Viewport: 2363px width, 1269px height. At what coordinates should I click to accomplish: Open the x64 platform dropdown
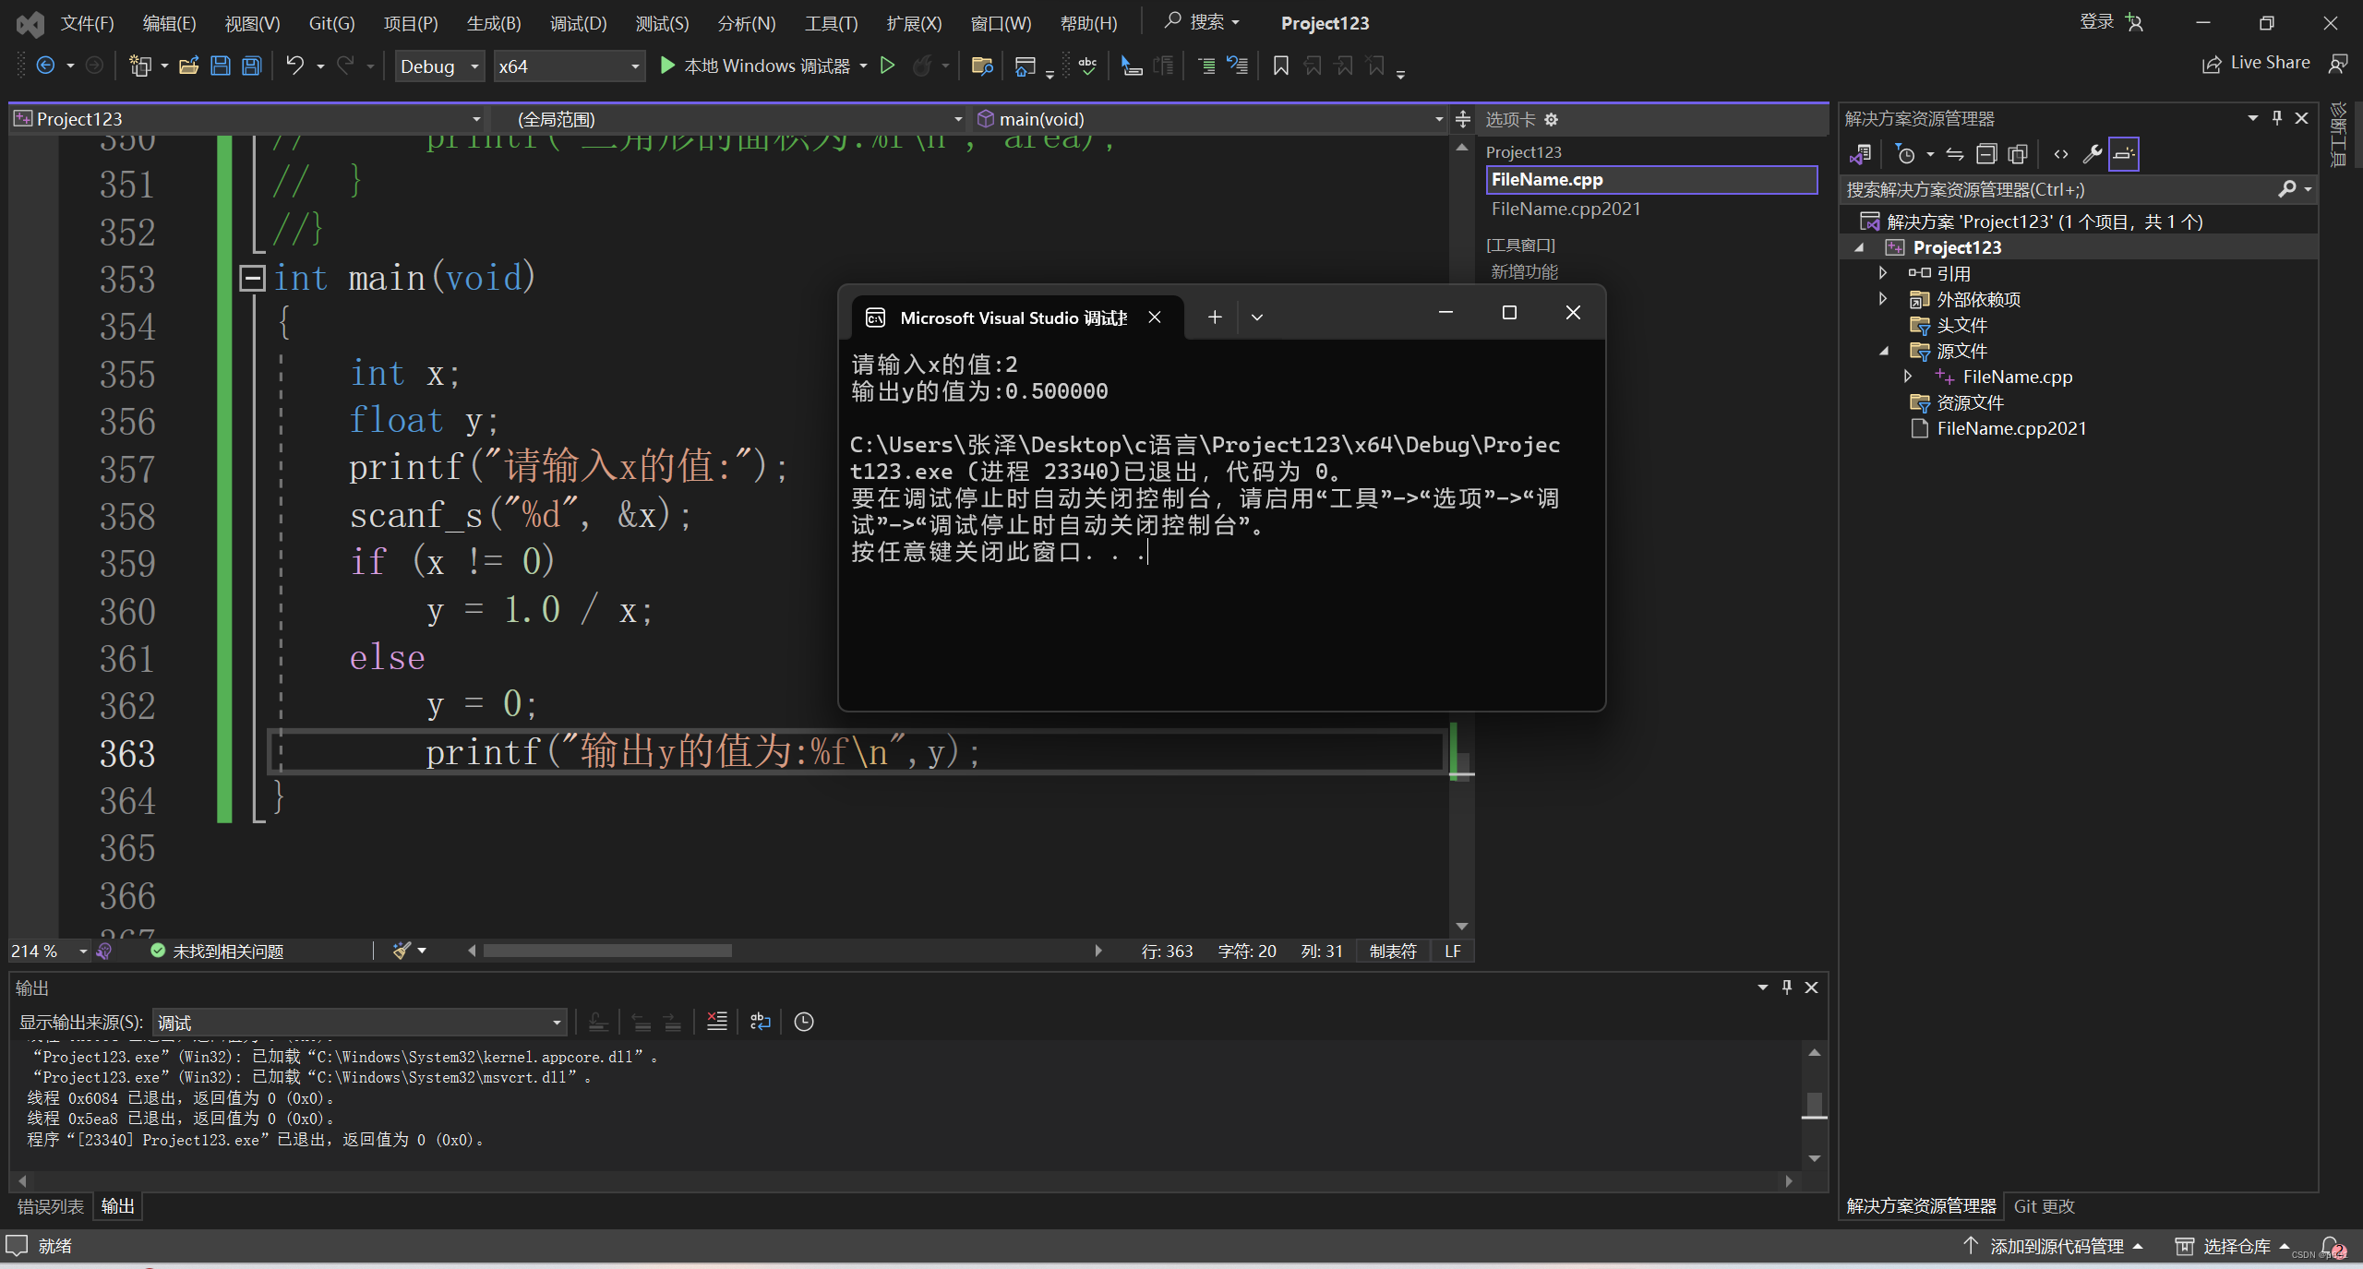pos(568,66)
